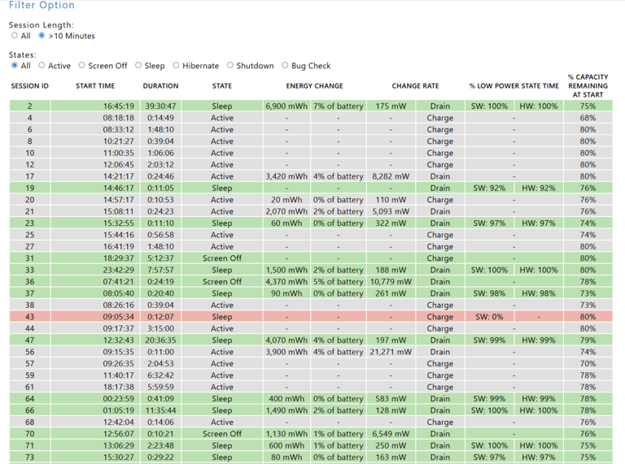The image size is (625, 464).
Task: Click duration 3:15:00 of session 44
Action: [161, 328]
